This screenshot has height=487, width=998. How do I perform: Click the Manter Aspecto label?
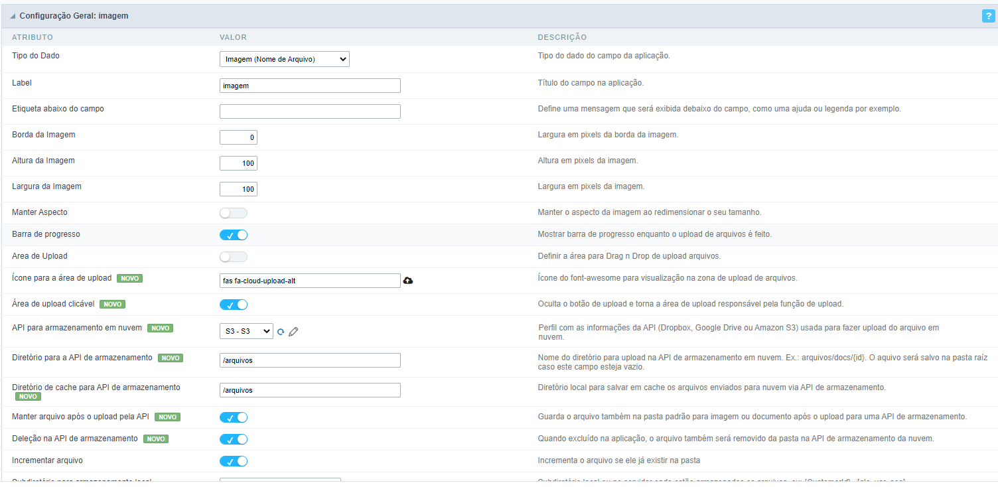point(40,212)
